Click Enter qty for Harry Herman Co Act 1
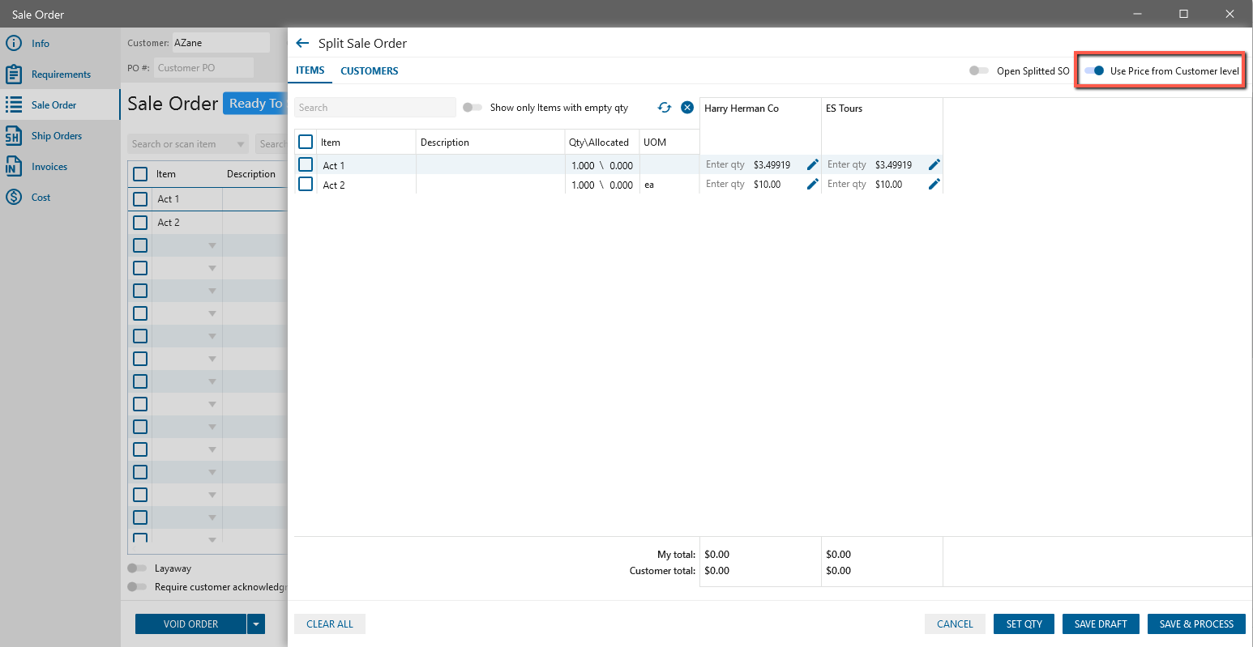This screenshot has height=647, width=1253. coord(725,164)
